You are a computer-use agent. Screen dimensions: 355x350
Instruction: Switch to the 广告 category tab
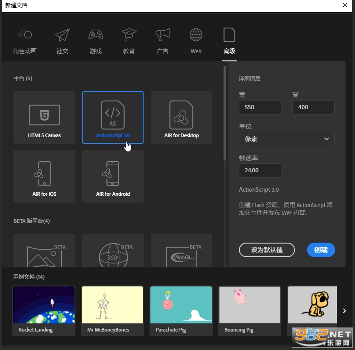point(163,41)
